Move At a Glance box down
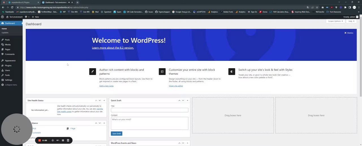This screenshot has width=362, height=146. (100, 123)
